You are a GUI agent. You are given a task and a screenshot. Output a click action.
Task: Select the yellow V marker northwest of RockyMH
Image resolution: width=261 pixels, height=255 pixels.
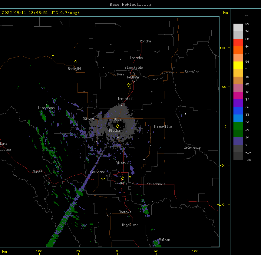(53, 56)
